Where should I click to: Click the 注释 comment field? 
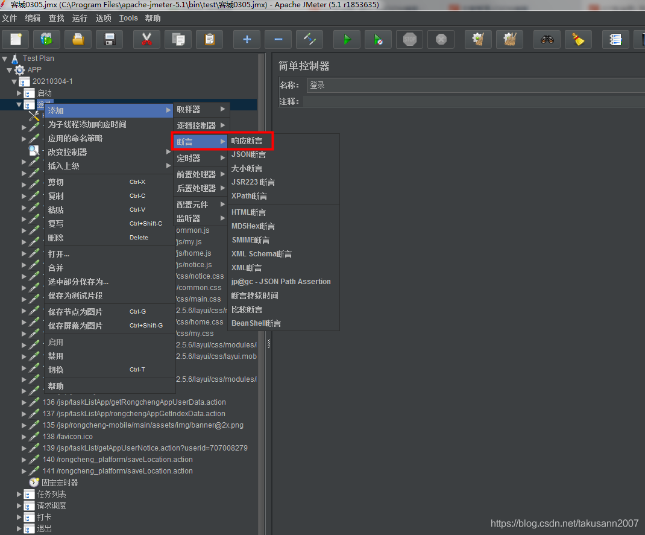click(x=474, y=101)
